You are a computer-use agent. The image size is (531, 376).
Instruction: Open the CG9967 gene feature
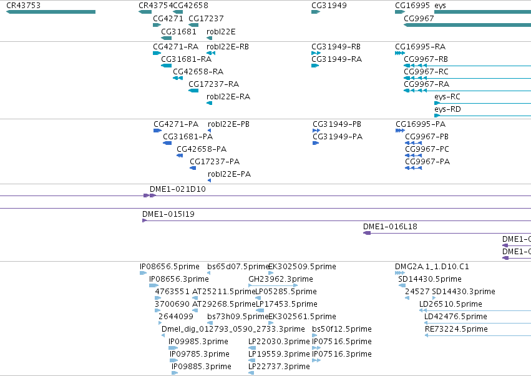[467, 25]
